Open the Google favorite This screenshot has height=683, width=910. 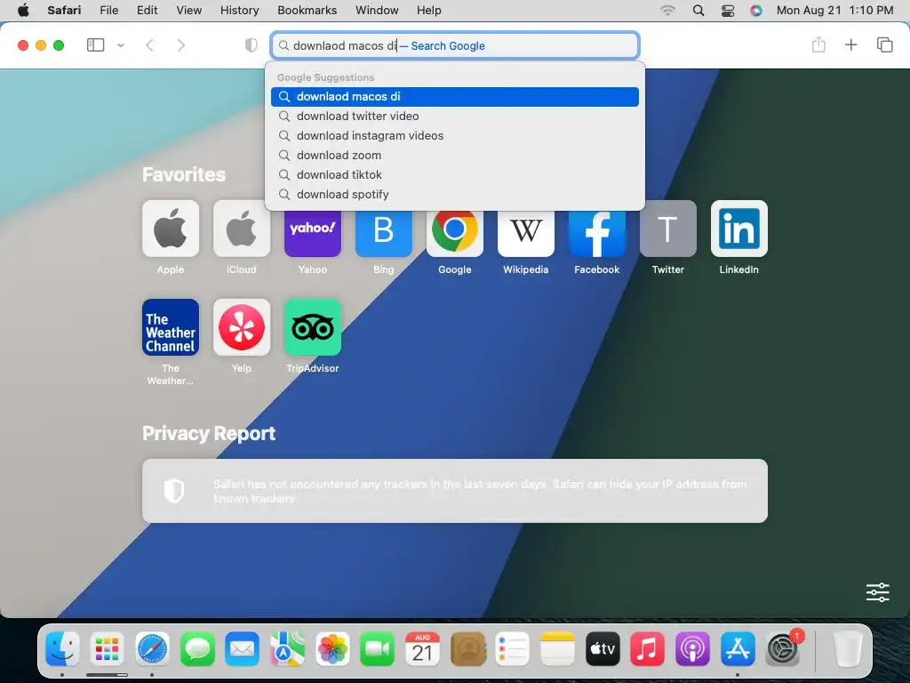coord(455,233)
